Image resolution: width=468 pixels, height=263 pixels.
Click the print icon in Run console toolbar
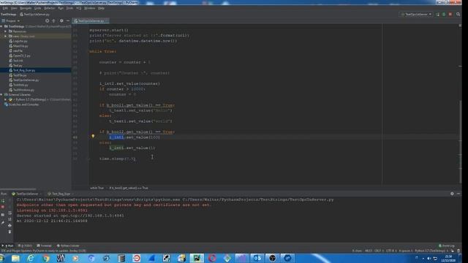(x=10, y=226)
